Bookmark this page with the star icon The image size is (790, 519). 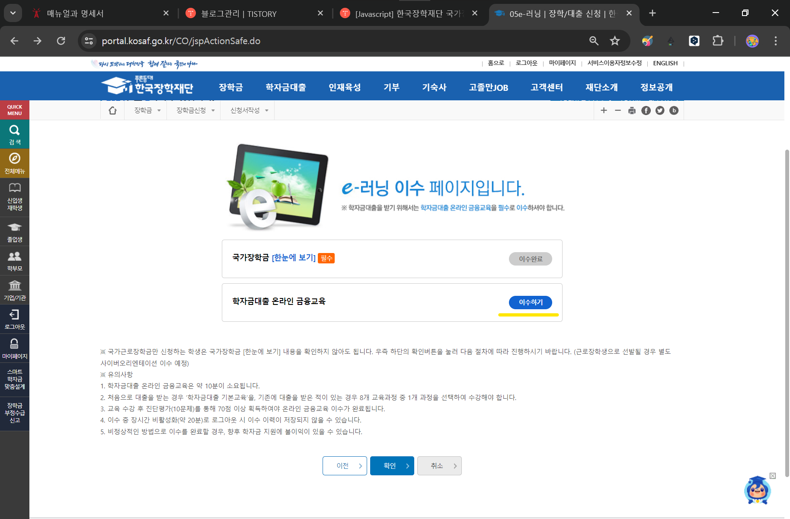pyautogui.click(x=614, y=41)
